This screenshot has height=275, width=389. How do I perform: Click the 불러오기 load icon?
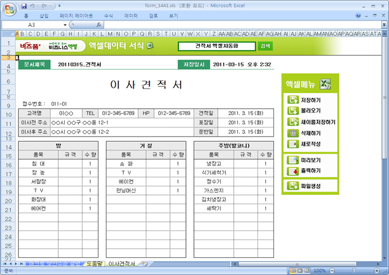(x=293, y=110)
